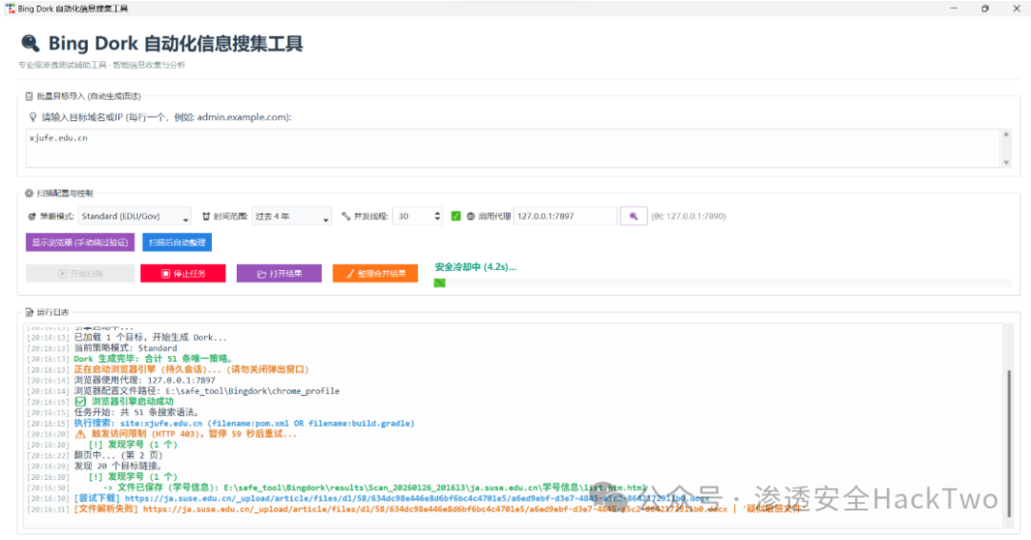The image size is (1031, 540).
Task: Click the magnifier logo beside the Bing Dork title
Action: pyautogui.click(x=30, y=43)
